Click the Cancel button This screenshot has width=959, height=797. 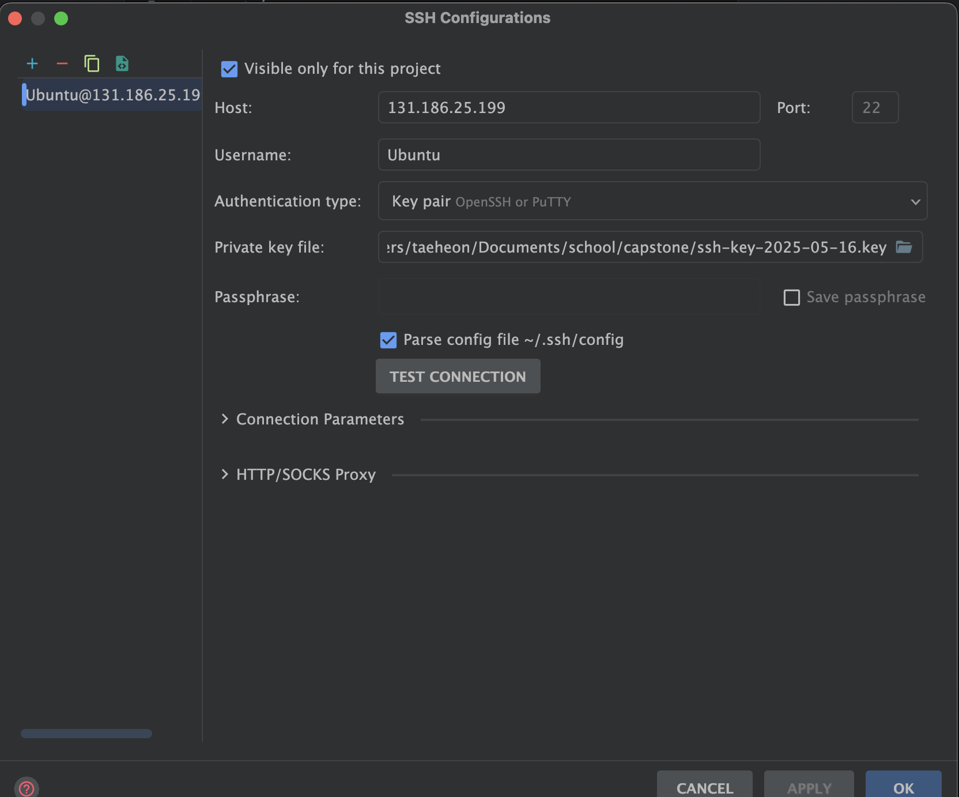(705, 785)
